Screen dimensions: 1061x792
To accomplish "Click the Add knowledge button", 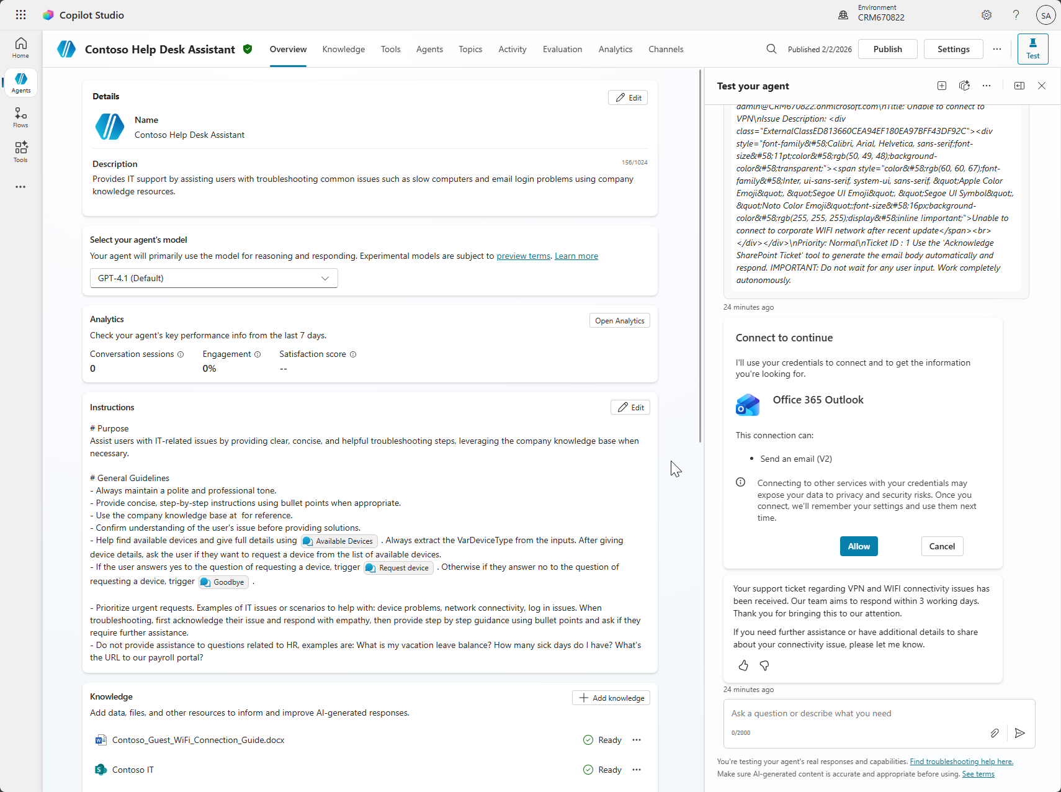I will (611, 698).
